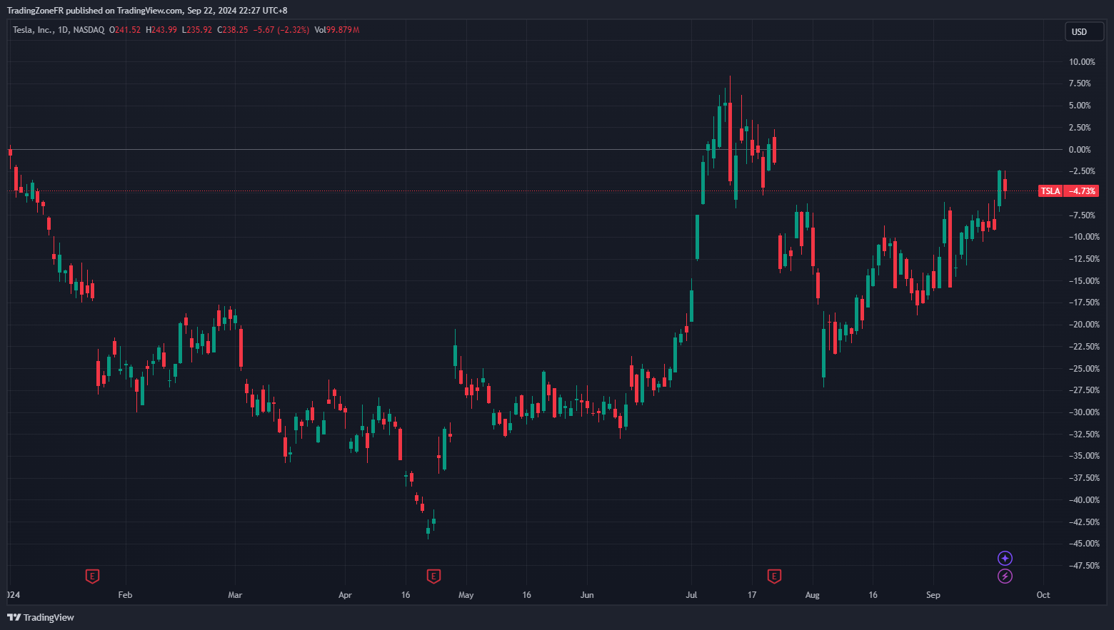The width and height of the screenshot is (1114, 630).
Task: Click the 10.00% price scale label
Action: tap(1082, 62)
